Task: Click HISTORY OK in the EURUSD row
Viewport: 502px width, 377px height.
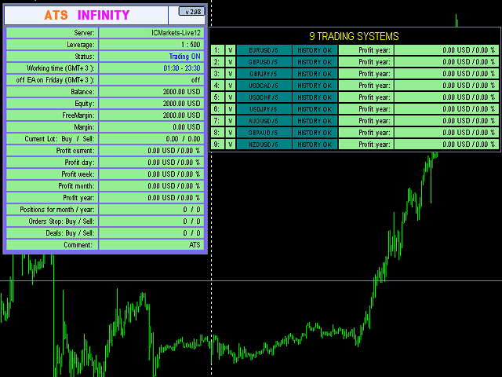Action: [x=315, y=50]
